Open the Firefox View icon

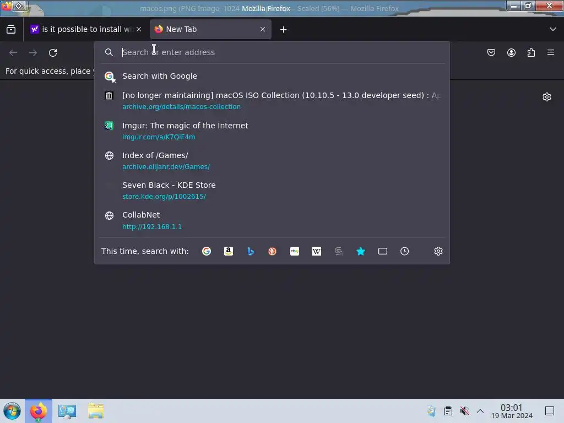tap(11, 29)
